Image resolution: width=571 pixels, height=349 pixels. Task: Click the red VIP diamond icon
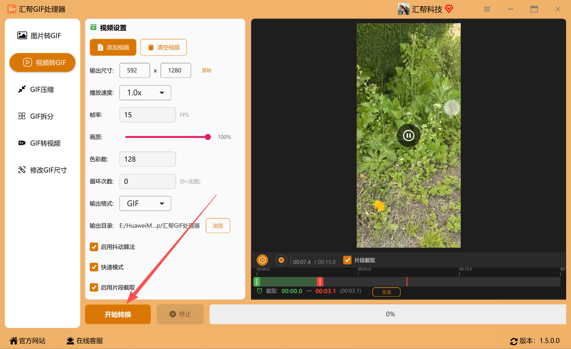click(x=449, y=9)
